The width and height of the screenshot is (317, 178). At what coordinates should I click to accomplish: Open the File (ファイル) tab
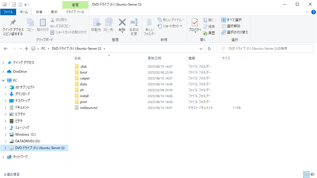click(8, 12)
